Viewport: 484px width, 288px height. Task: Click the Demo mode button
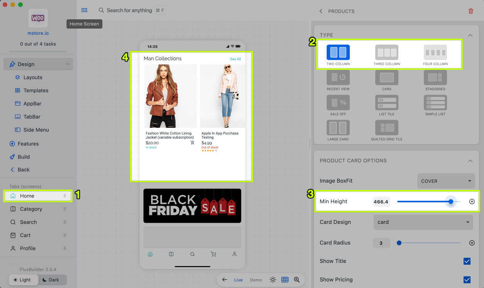pyautogui.click(x=256, y=280)
